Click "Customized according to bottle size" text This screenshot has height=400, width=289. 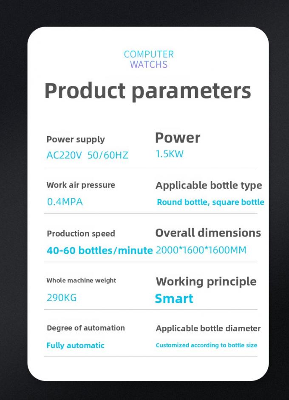click(x=206, y=346)
